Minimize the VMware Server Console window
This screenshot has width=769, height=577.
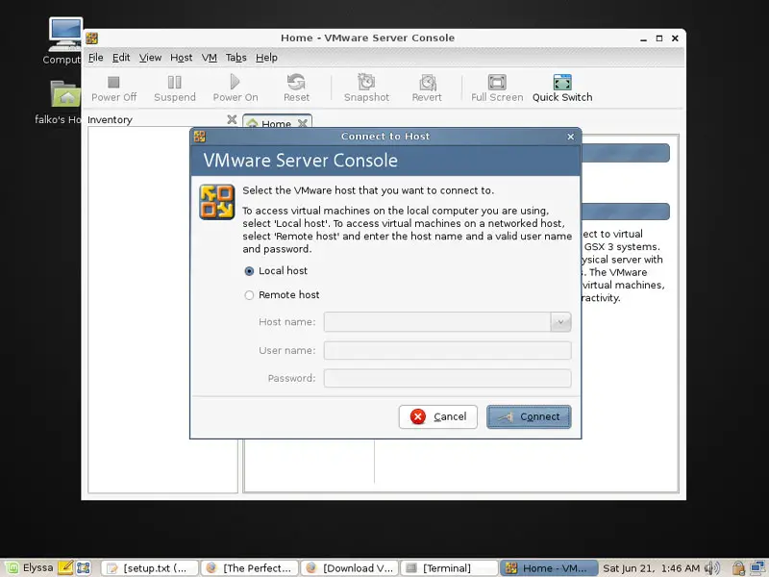643,38
